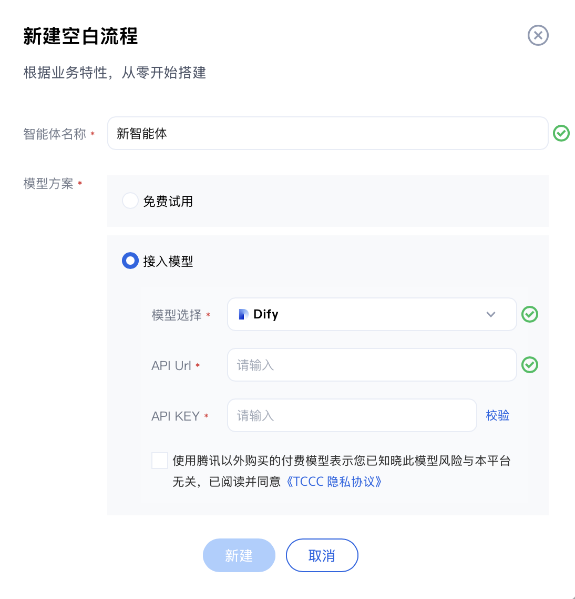Click the 取消 cancel button
The width and height of the screenshot is (575, 599).
tap(322, 555)
